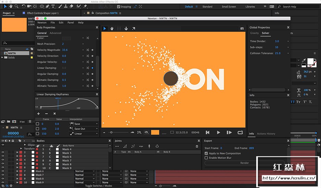Switch to the Actions History tab
Viewport: 321px width, 188px height.
coord(266,134)
